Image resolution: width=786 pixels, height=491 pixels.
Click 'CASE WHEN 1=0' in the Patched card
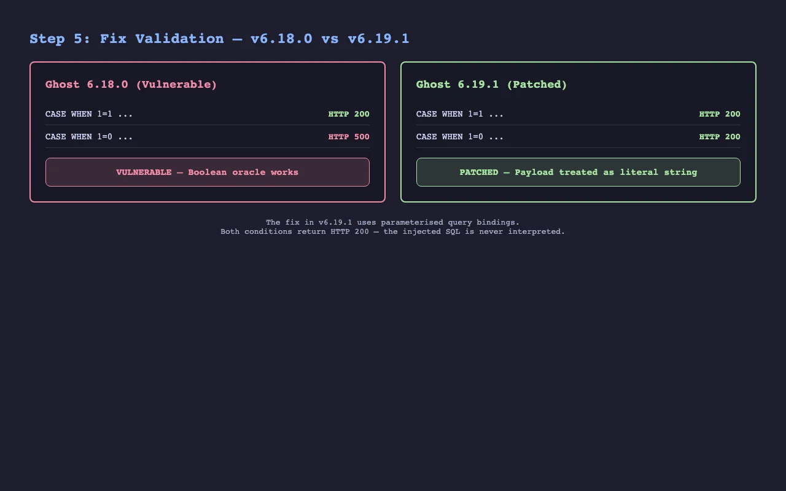pyautogui.click(x=460, y=137)
